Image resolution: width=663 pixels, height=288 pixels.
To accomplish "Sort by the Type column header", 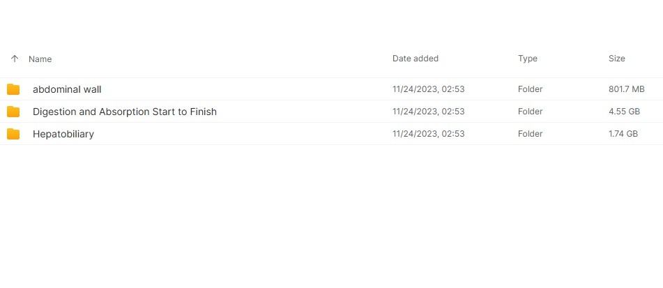I will [x=528, y=59].
